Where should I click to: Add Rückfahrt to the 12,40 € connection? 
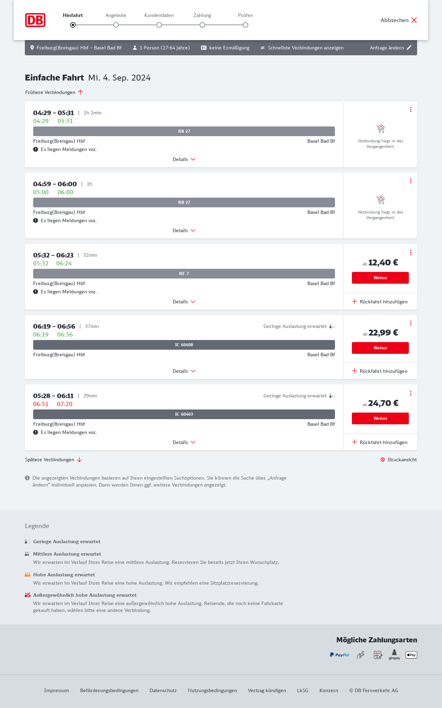point(380,302)
